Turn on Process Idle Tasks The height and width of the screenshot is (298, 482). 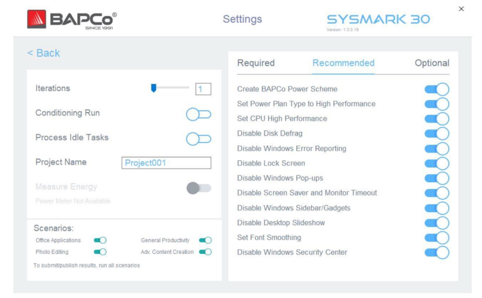[198, 138]
